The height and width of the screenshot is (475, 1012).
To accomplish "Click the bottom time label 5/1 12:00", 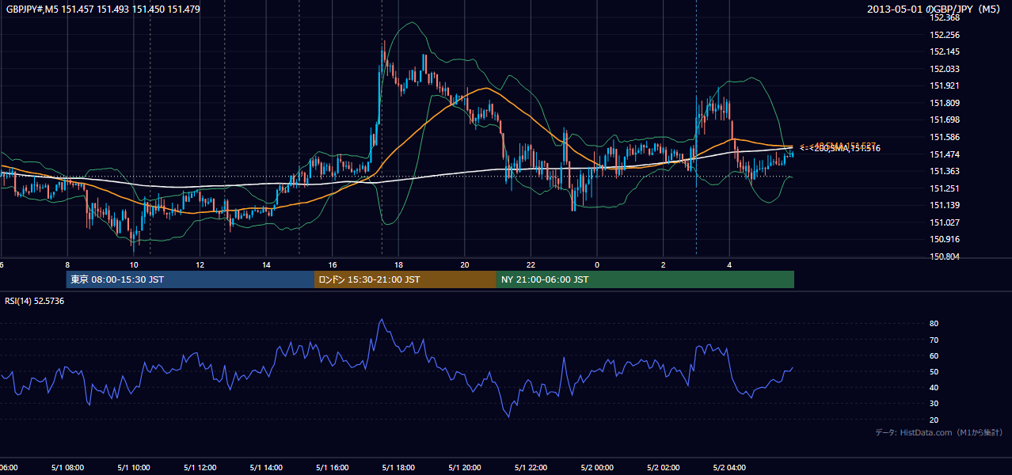I will click(200, 467).
